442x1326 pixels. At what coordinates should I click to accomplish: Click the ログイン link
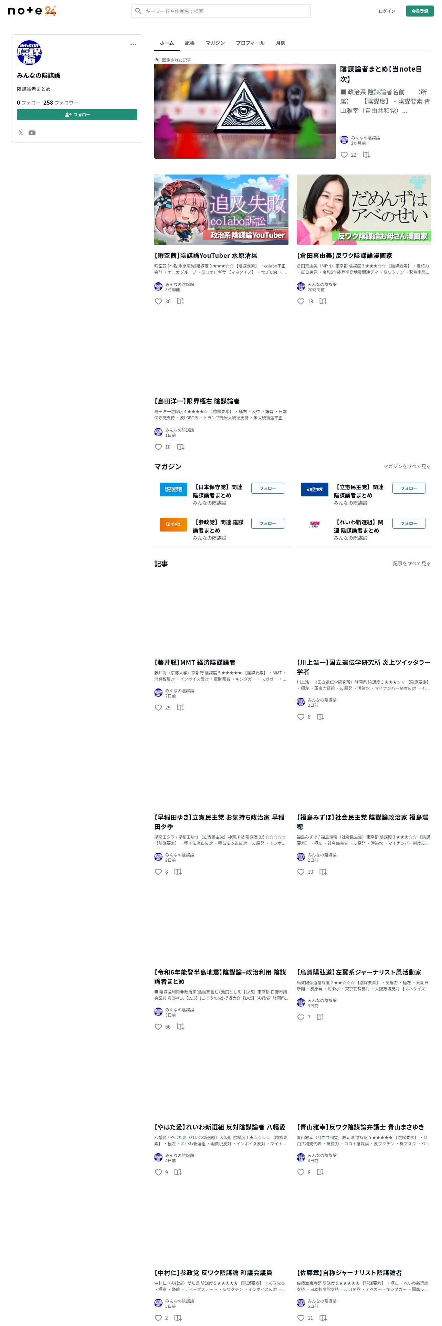(x=387, y=11)
